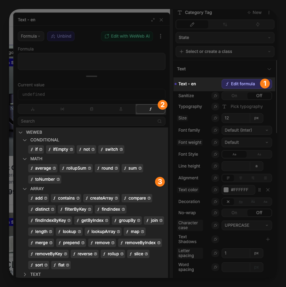Image resolution: width=286 pixels, height=287 pixels.
Task: Click the search field in the formula explorer
Action: click(x=91, y=121)
